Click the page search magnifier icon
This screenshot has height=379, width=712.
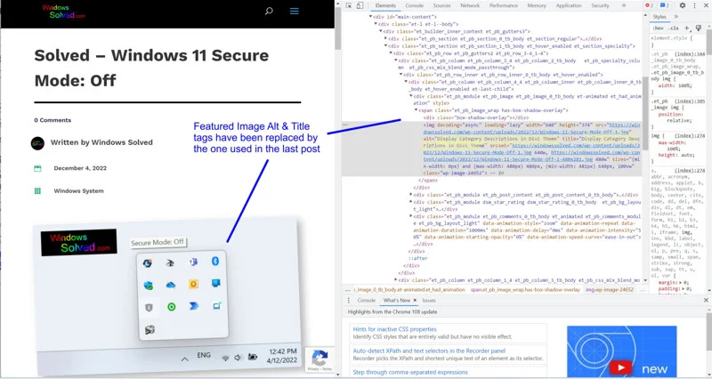[269, 11]
